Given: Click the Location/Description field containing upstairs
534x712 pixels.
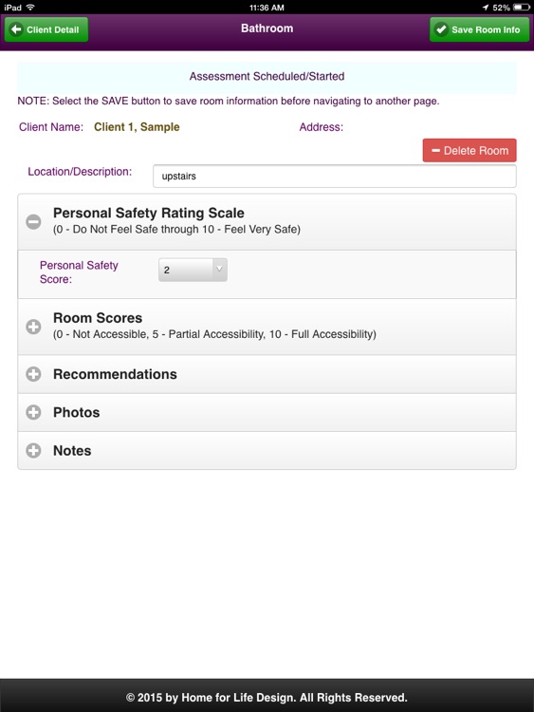Looking at the screenshot, I should tap(335, 177).
